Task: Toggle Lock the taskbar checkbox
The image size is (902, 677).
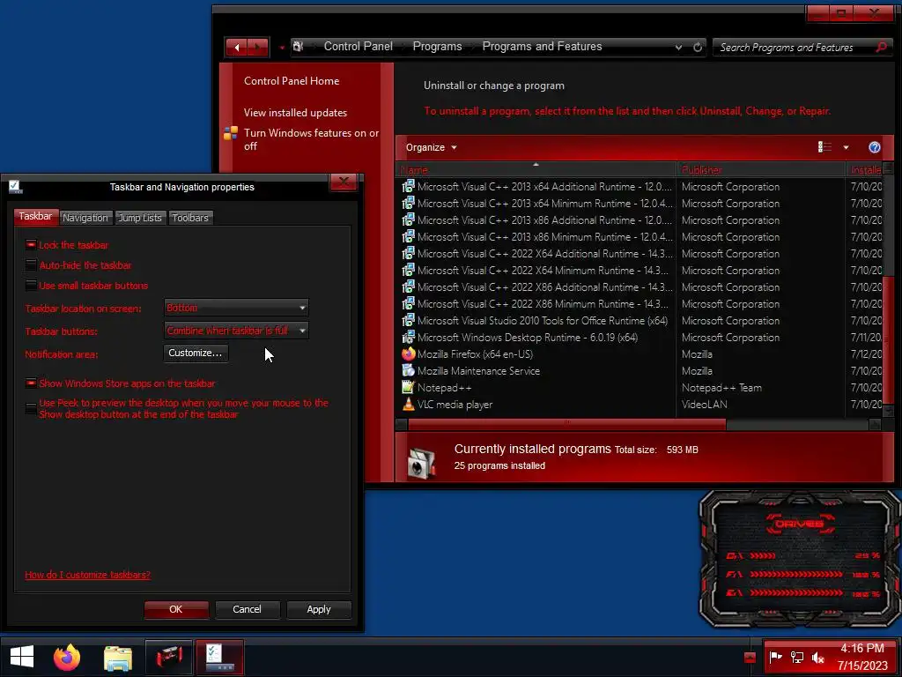Action: (x=31, y=245)
